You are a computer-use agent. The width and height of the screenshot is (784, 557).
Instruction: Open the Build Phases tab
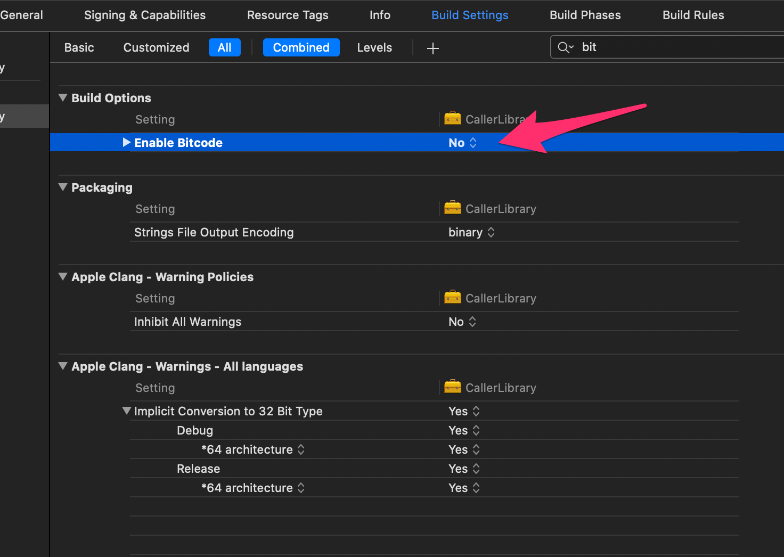[585, 15]
